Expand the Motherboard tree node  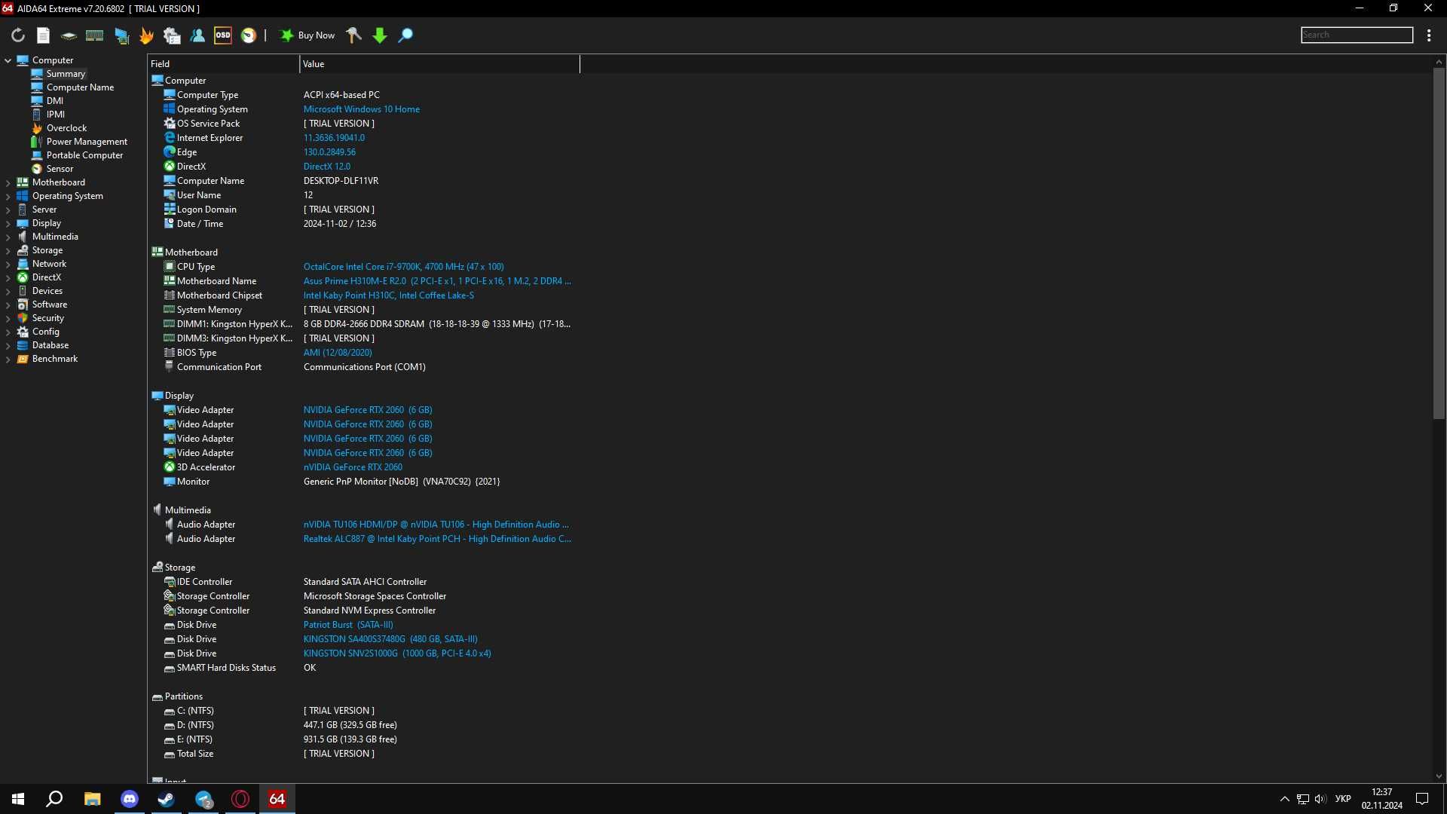(8, 182)
